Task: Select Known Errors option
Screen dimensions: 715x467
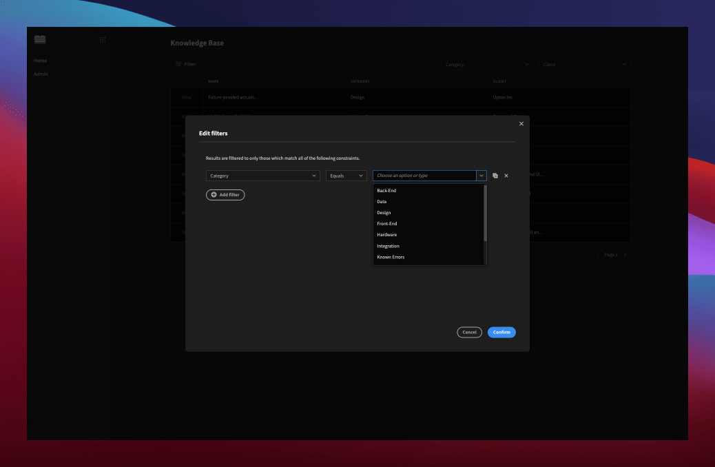Action: pos(428,257)
